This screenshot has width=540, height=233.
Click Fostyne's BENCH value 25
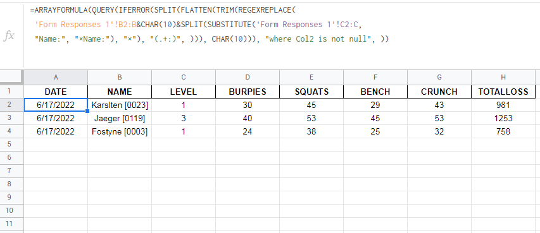(x=375, y=131)
